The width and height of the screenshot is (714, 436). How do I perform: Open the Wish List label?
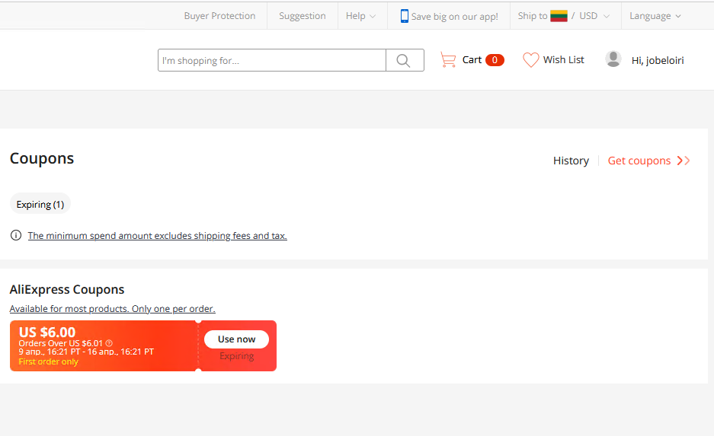[563, 60]
